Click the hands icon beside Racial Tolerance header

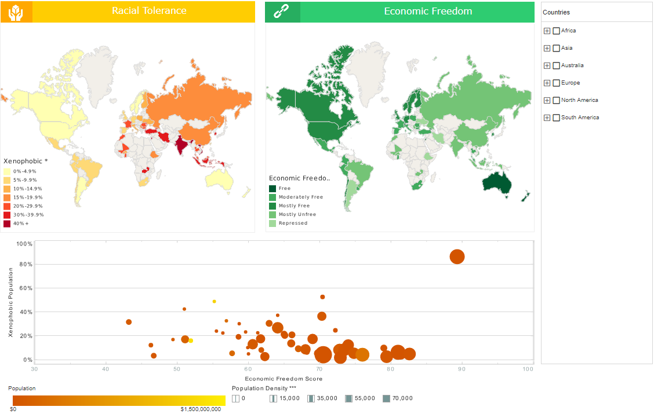(x=16, y=11)
